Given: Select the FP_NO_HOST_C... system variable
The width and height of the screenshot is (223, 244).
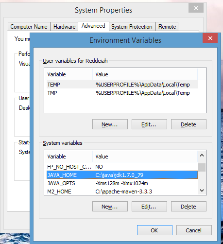Looking at the screenshot, I should coord(122,167).
